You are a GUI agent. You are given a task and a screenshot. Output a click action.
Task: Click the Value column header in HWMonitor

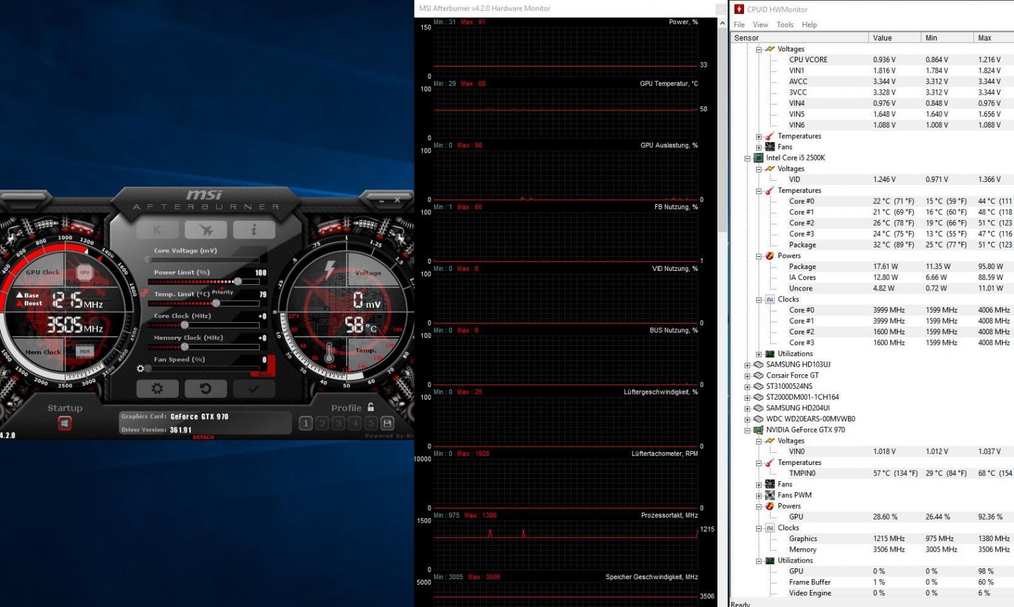(895, 38)
